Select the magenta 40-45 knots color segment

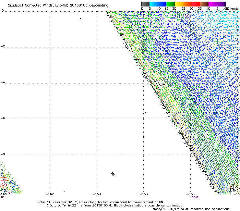(x=213, y=4)
